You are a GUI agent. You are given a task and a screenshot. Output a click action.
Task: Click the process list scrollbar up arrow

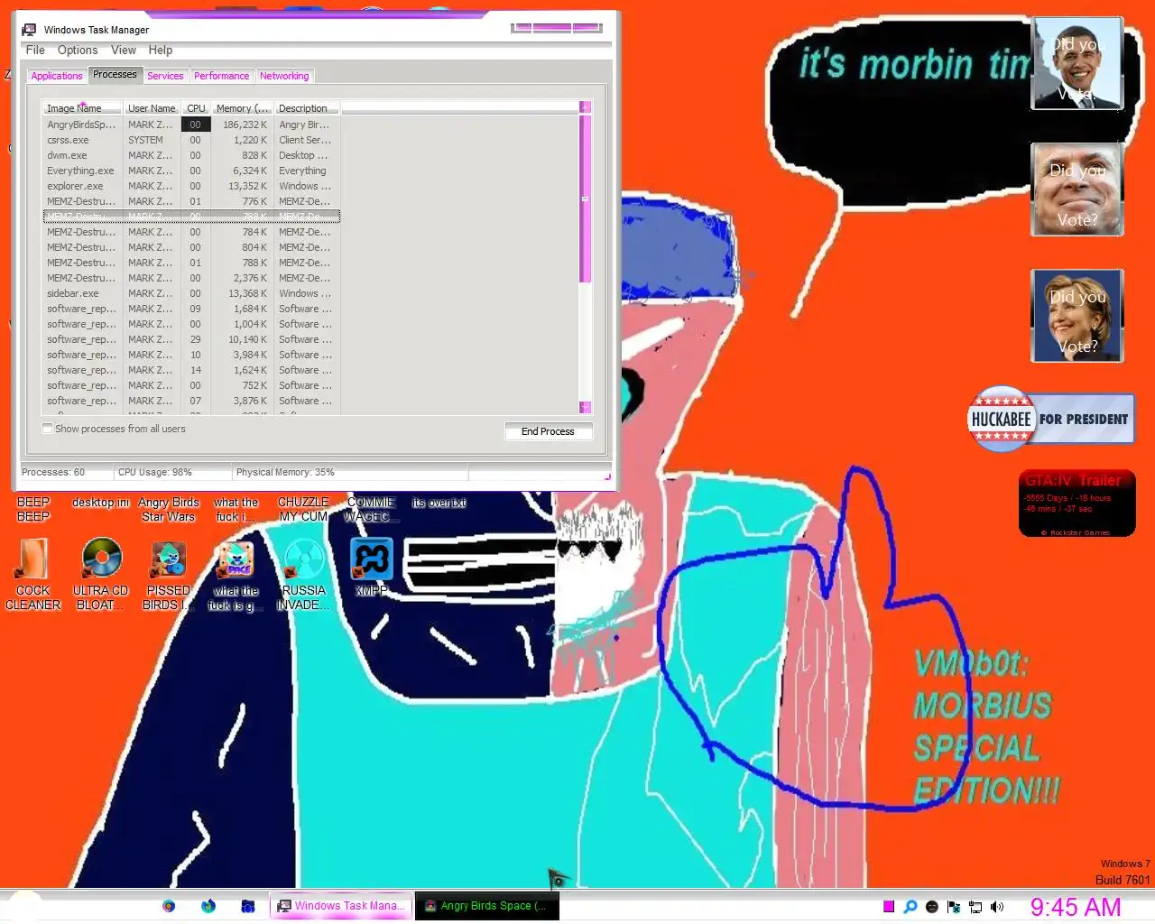[x=585, y=107]
